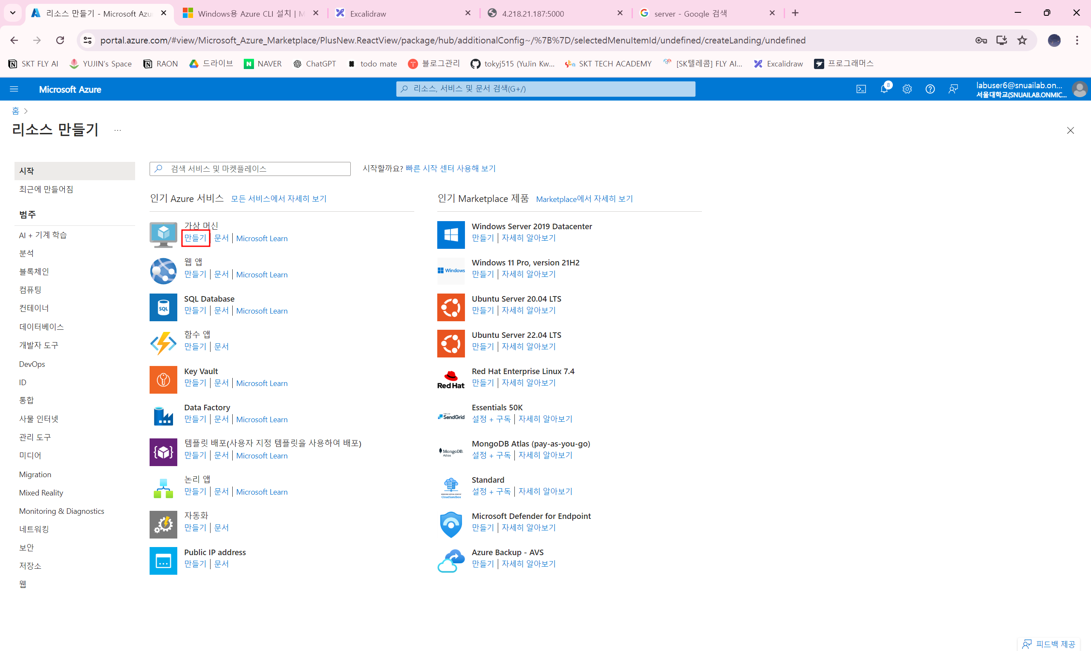Expand the browser tab search dropdown
This screenshot has width=1091, height=651.
click(13, 13)
